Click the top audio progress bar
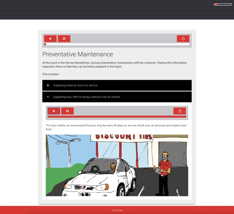Screen dimensions: 234x214 click(x=117, y=44)
